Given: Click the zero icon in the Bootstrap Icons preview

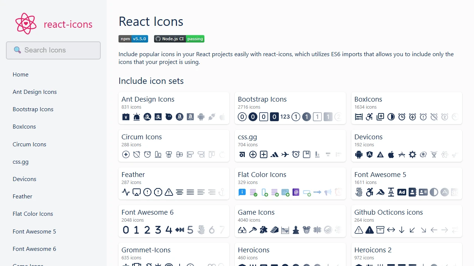Looking at the screenshot, I should click(242, 117).
